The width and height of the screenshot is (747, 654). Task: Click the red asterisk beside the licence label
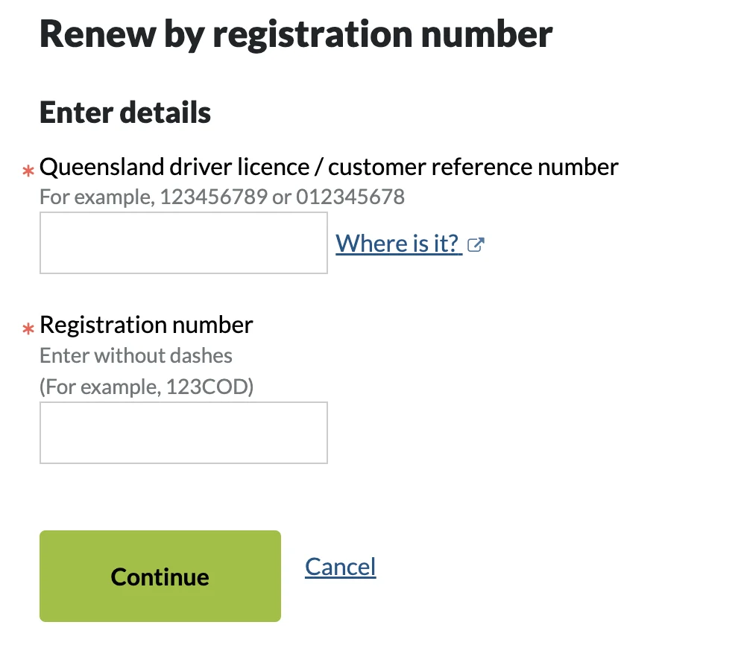pos(28,172)
